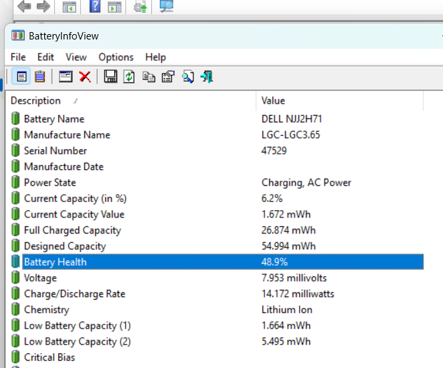Click the Find magnifier toolbar icon
443x368 pixels.
(188, 76)
